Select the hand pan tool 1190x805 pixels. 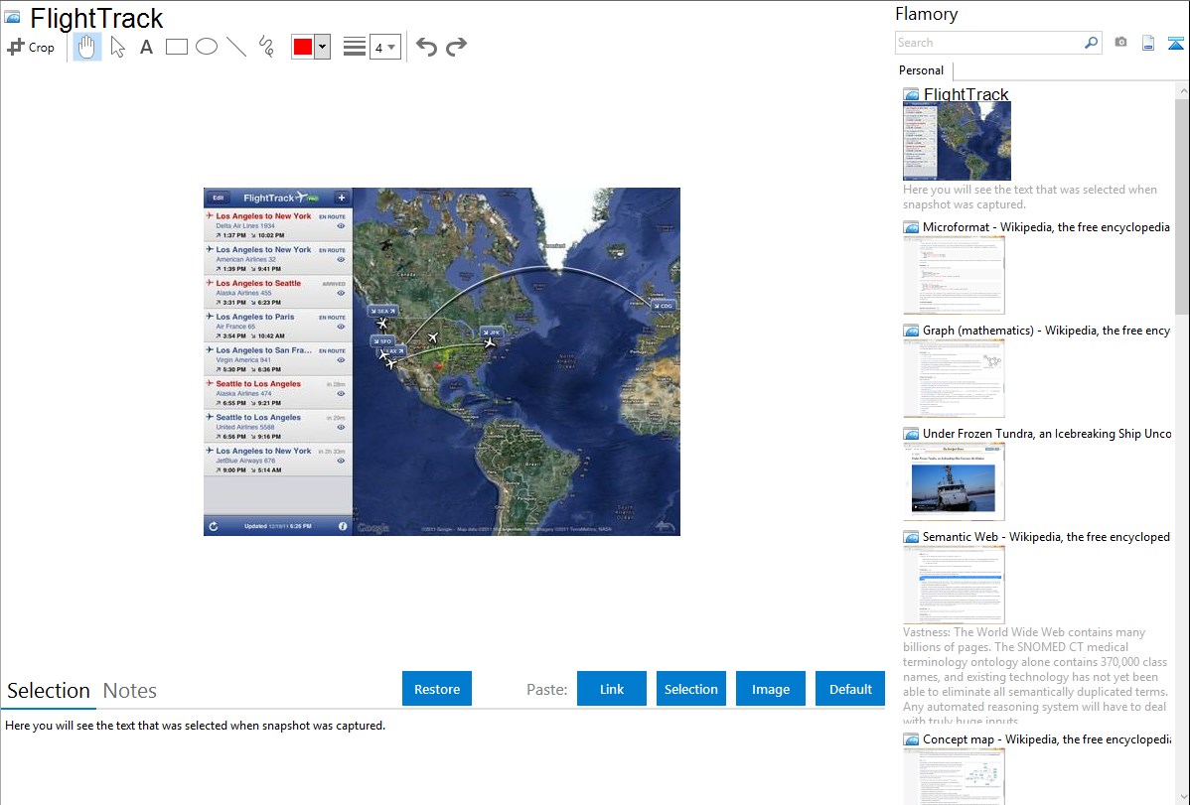point(86,47)
